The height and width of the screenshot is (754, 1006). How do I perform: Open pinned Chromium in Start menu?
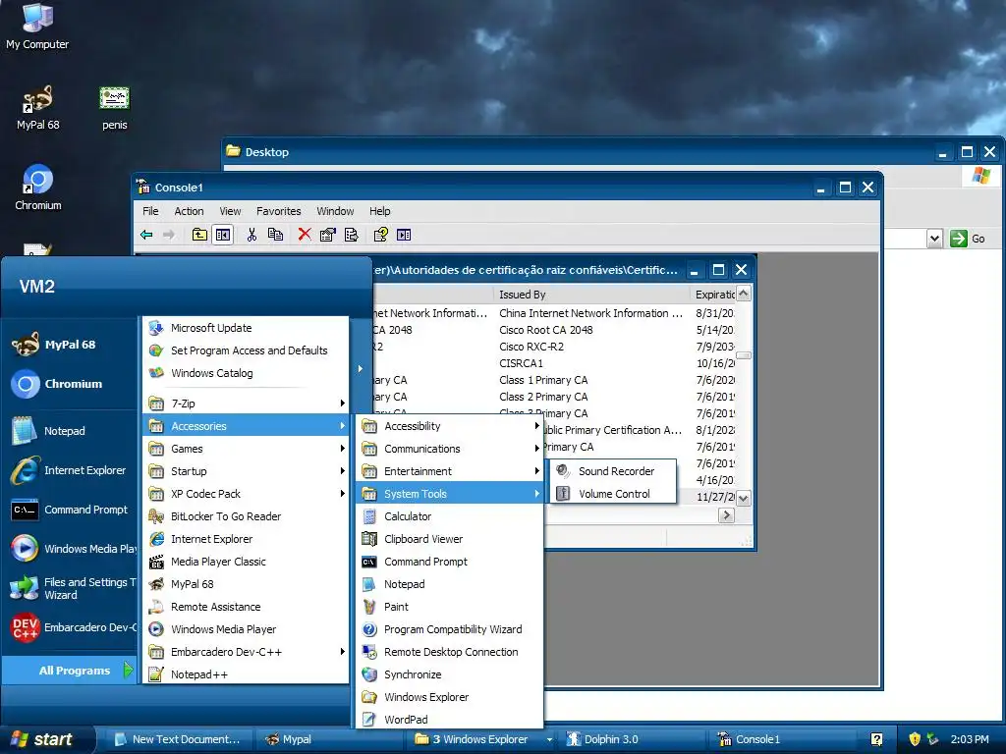70,384
